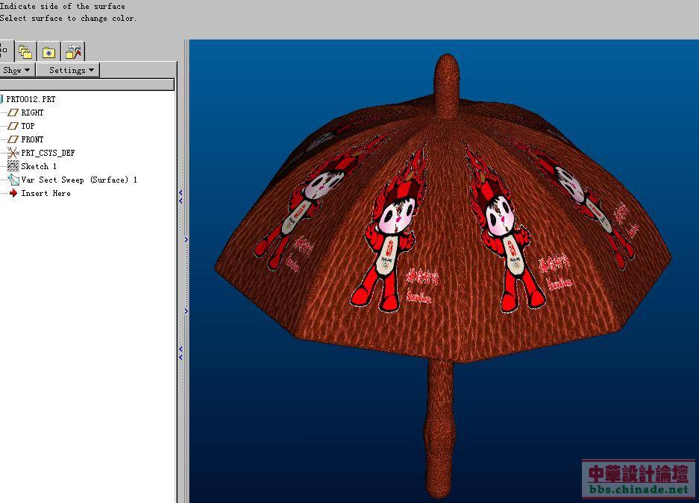Switch to the Layer Tree tab
The image size is (699, 503).
pyautogui.click(x=25, y=52)
